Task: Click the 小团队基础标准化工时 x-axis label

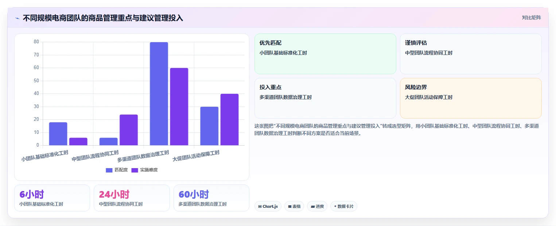Action: [x=45, y=156]
